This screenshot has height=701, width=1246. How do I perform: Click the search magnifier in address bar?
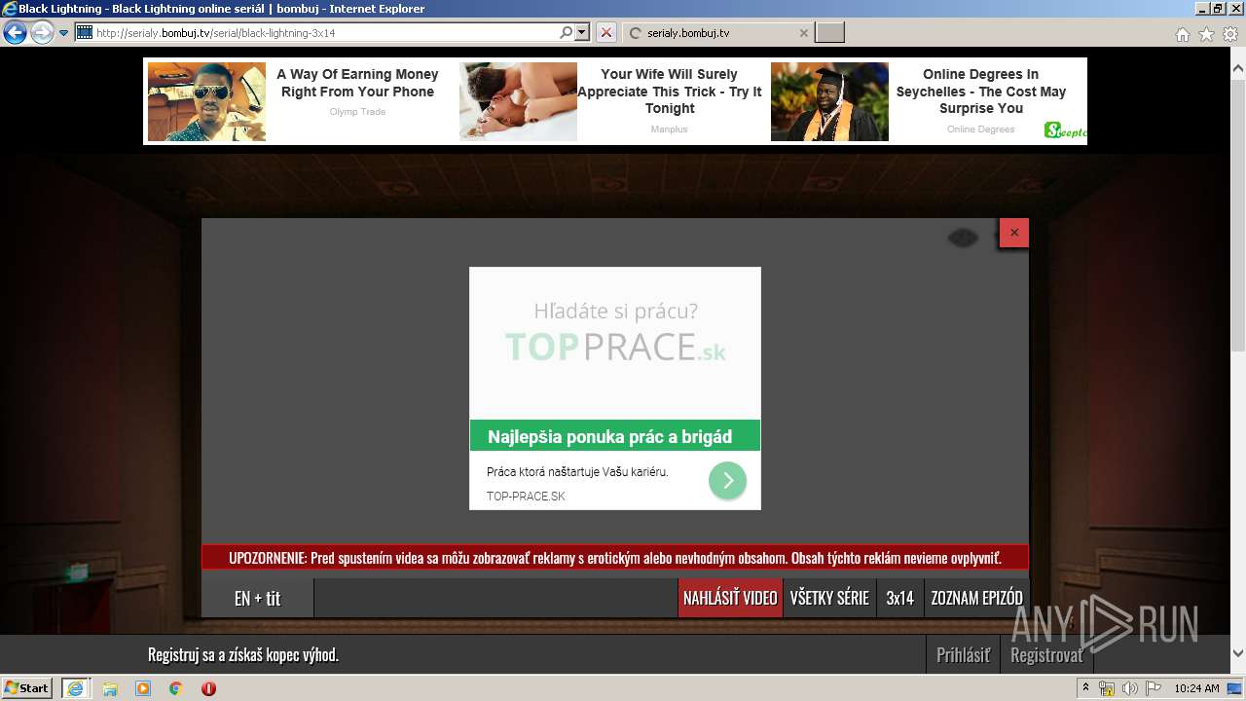567,32
